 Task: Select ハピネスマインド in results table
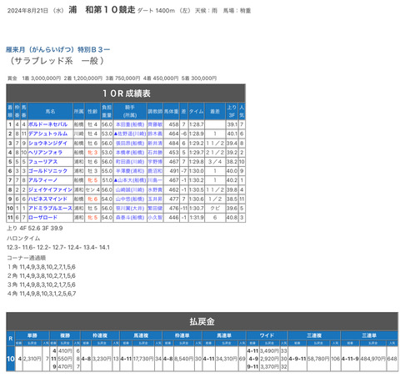(47, 199)
